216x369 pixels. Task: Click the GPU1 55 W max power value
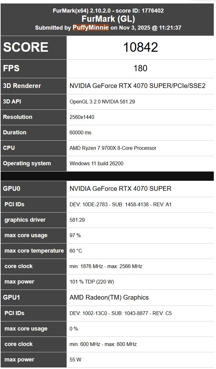click(x=75, y=360)
